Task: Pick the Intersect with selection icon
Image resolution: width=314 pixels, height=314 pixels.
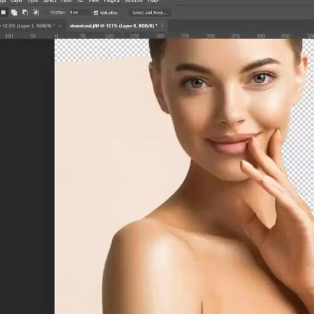Action: (36, 13)
